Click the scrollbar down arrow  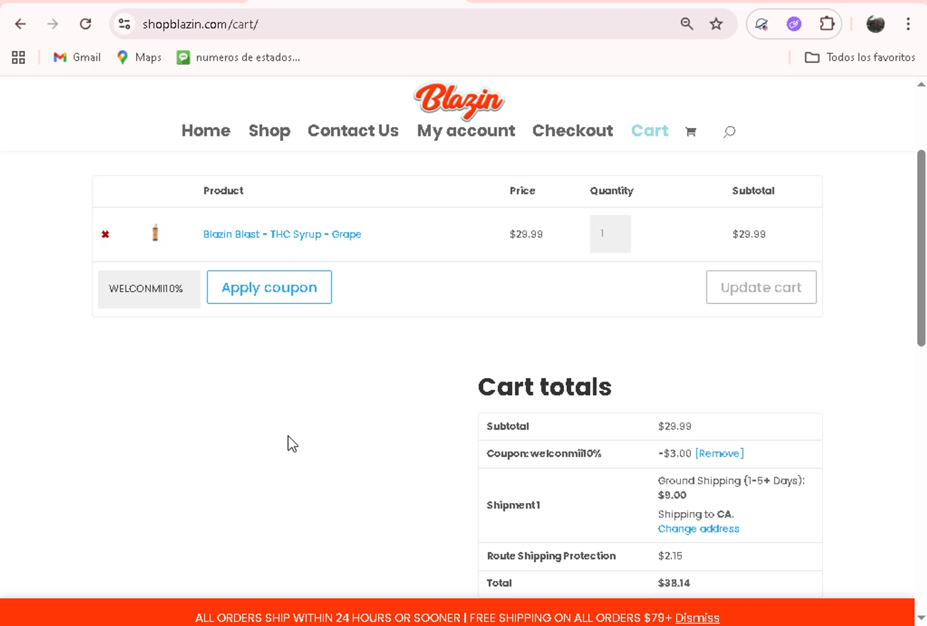pyautogui.click(x=921, y=617)
